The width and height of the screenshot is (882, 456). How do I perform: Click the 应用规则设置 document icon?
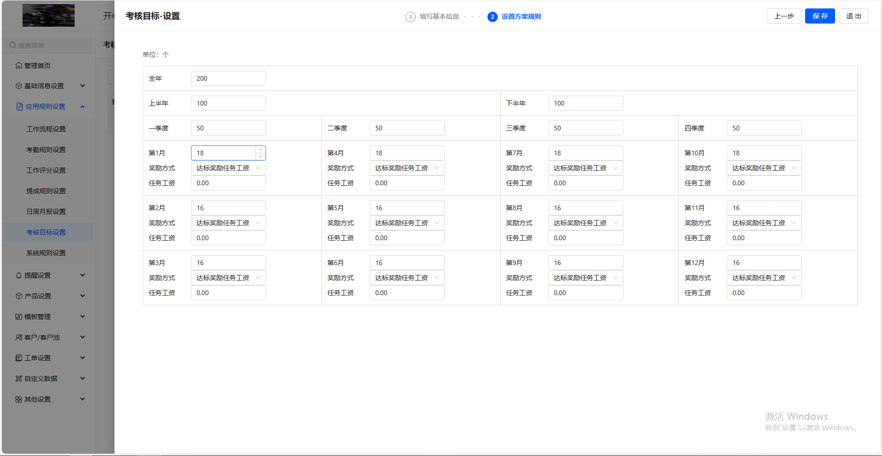[19, 106]
